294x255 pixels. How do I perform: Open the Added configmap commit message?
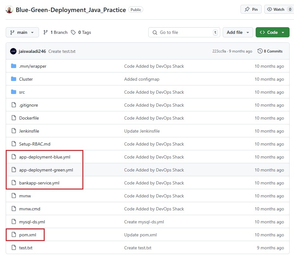pyautogui.click(x=142, y=79)
